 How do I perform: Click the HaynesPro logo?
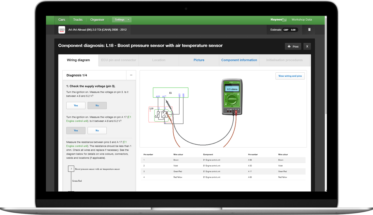coord(278,20)
